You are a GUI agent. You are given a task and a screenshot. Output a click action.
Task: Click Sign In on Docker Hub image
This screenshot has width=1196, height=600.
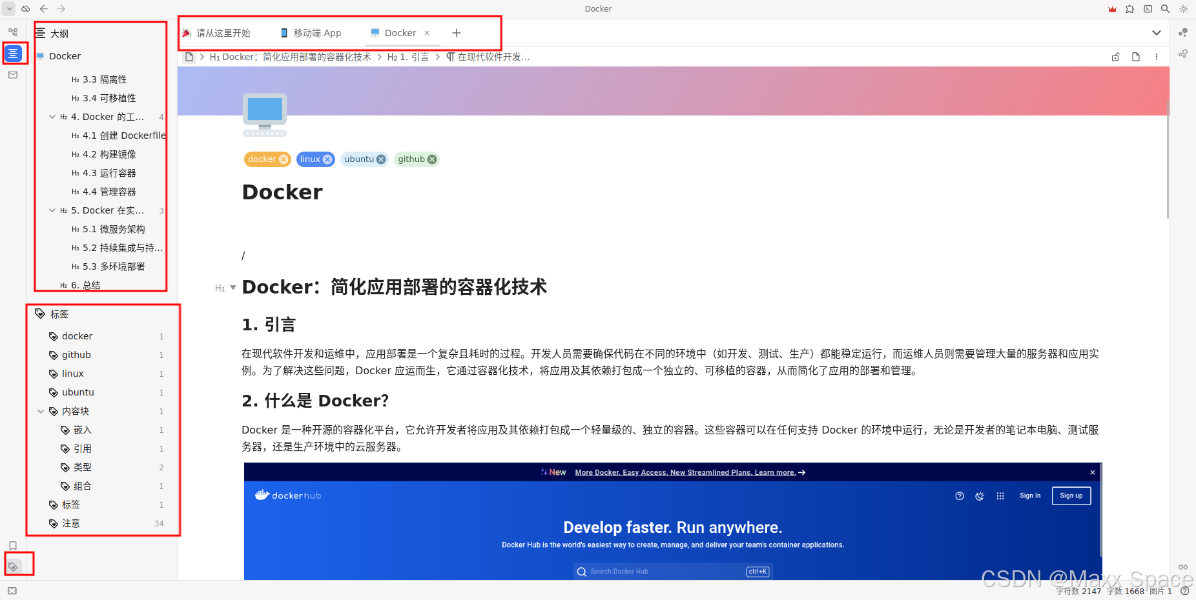1030,495
